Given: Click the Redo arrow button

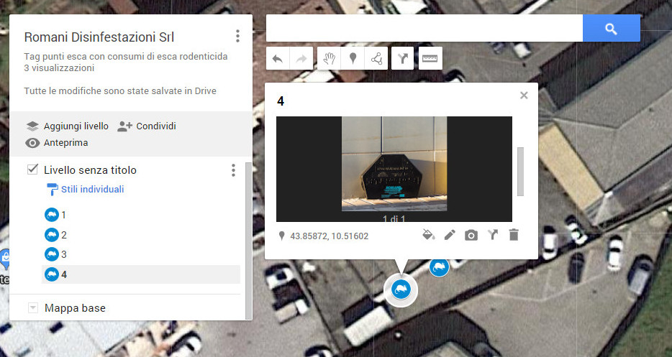Looking at the screenshot, I should click(301, 59).
